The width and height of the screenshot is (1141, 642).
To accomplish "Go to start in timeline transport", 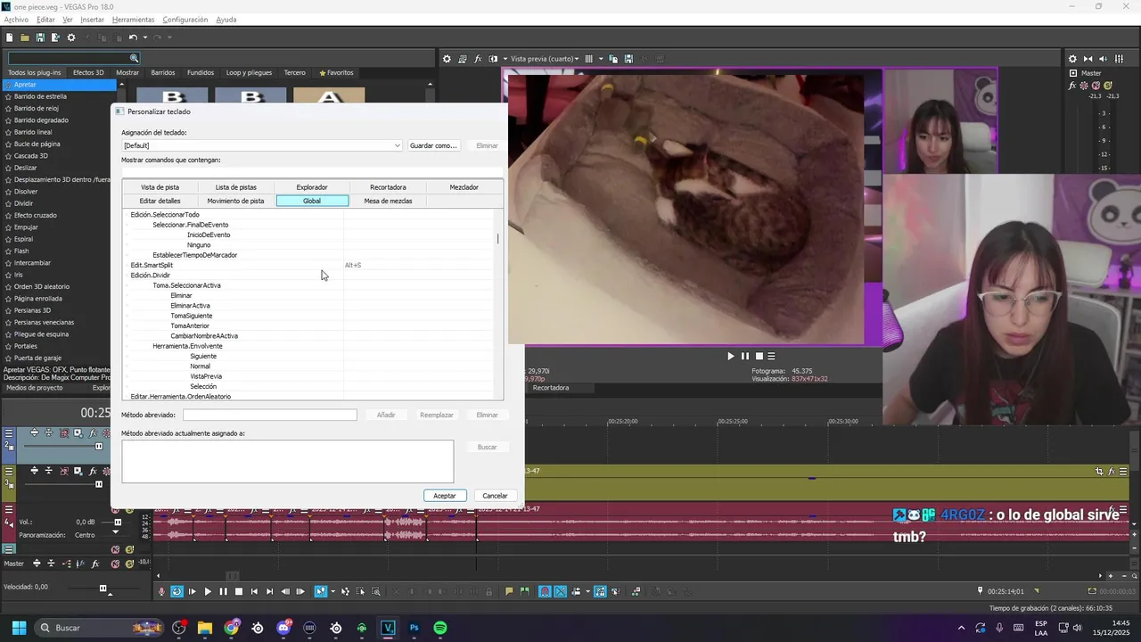I will click(x=254, y=591).
